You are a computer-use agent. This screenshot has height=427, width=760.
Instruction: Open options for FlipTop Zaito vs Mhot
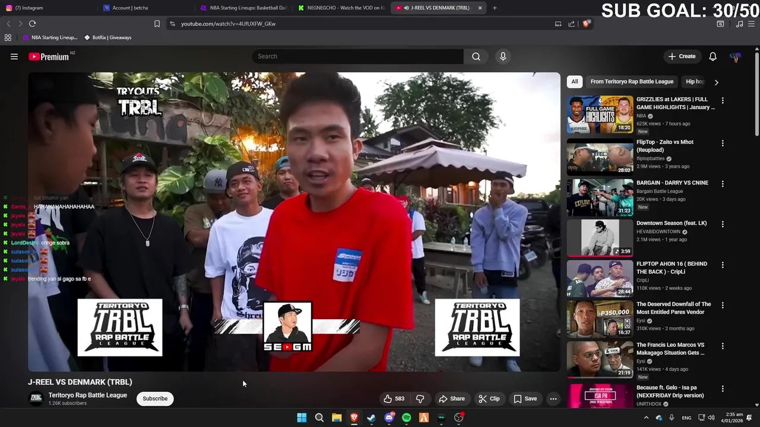(x=723, y=143)
